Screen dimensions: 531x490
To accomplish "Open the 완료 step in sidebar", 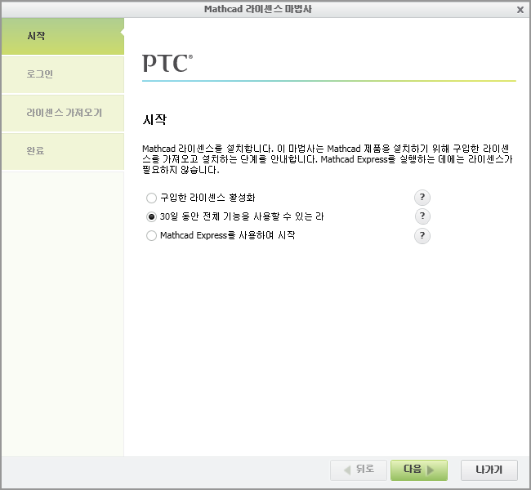I will (x=63, y=151).
